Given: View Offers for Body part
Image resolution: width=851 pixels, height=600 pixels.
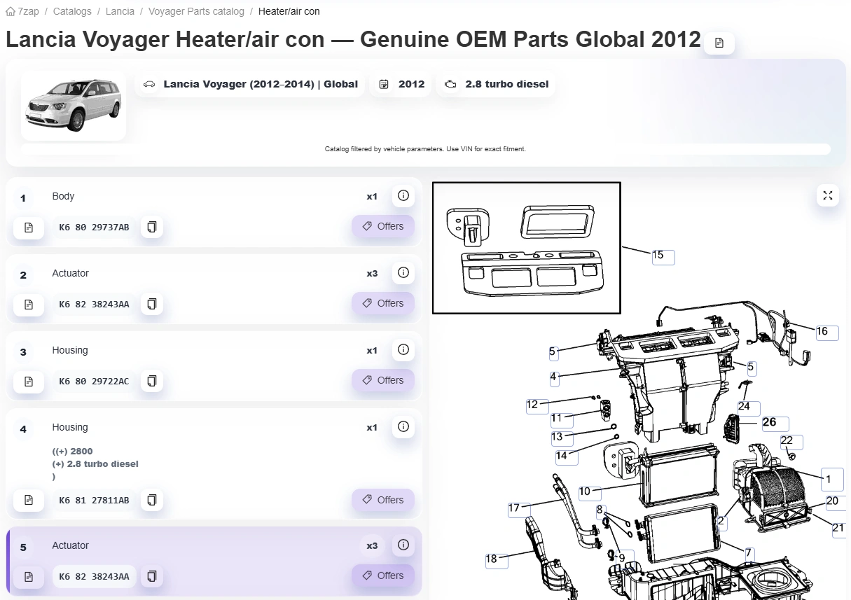Looking at the screenshot, I should click(383, 227).
